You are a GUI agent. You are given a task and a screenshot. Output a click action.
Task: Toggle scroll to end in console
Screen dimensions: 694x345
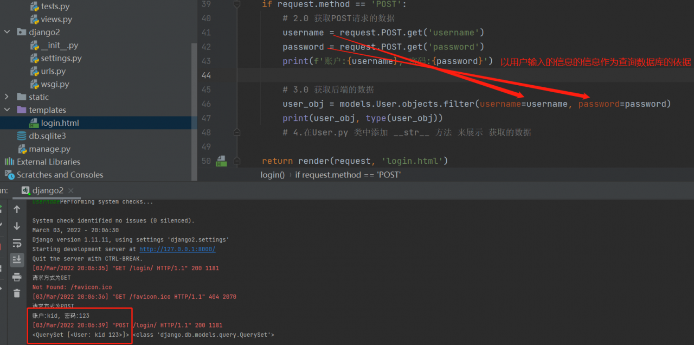coord(17,260)
